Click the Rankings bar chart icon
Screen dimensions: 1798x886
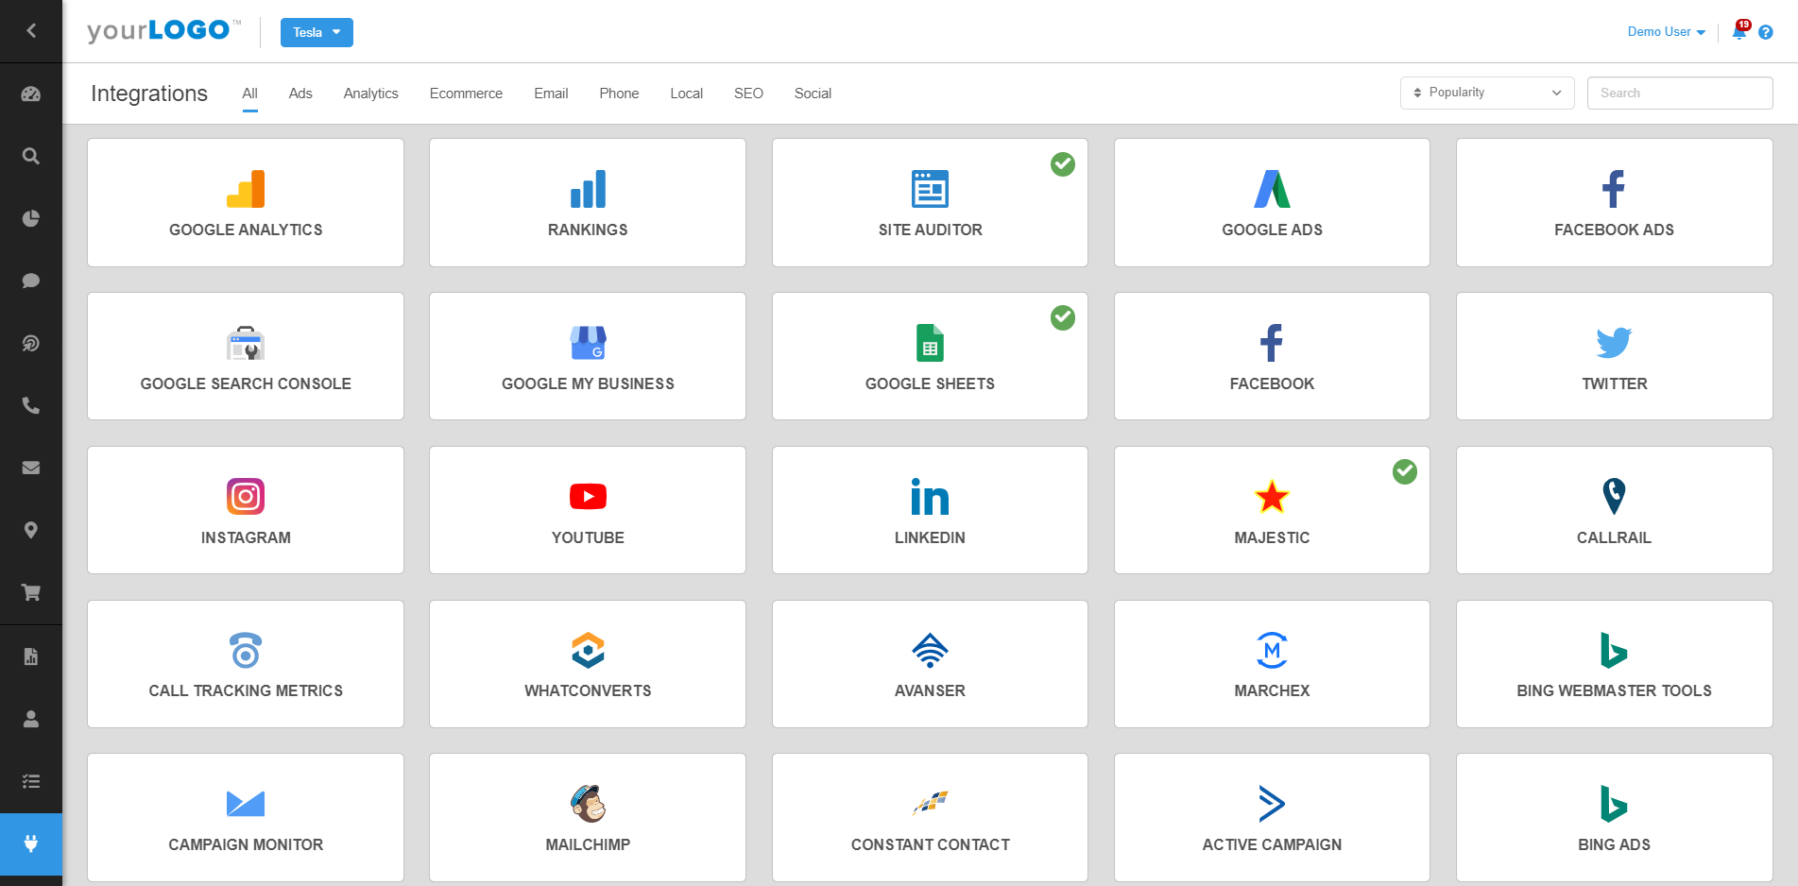point(588,189)
